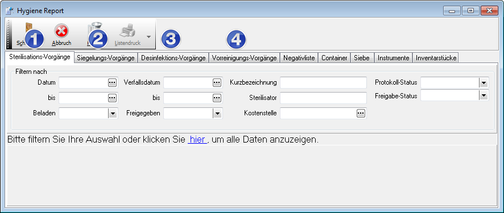
Task: Open date picker button for Verfallsdatum field
Action: (217, 83)
